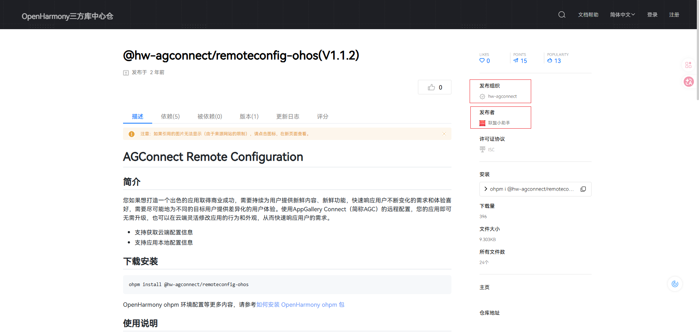Viewport: 699px width, 332px height.
Task: Click the floating translate icon on right
Action: click(x=688, y=82)
